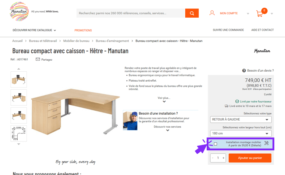Expand Découvrir notre catalogue menu

point(34,30)
